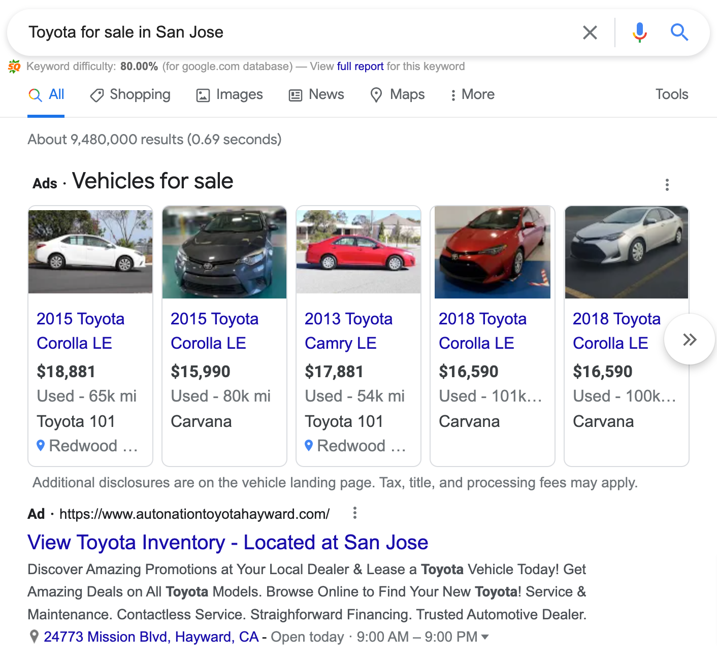The height and width of the screenshot is (664, 717).
Task: Open the 24773 Mission Blvd, Hayward address link
Action: (x=151, y=637)
